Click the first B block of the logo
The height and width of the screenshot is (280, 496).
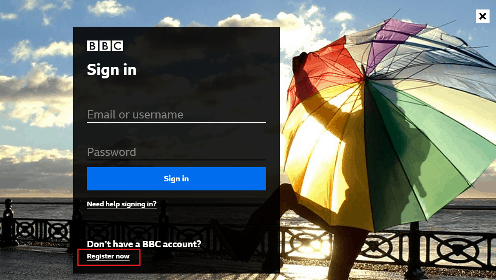pos(93,46)
